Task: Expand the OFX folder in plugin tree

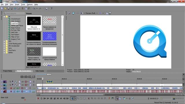Action: pyautogui.click(x=4, y=41)
